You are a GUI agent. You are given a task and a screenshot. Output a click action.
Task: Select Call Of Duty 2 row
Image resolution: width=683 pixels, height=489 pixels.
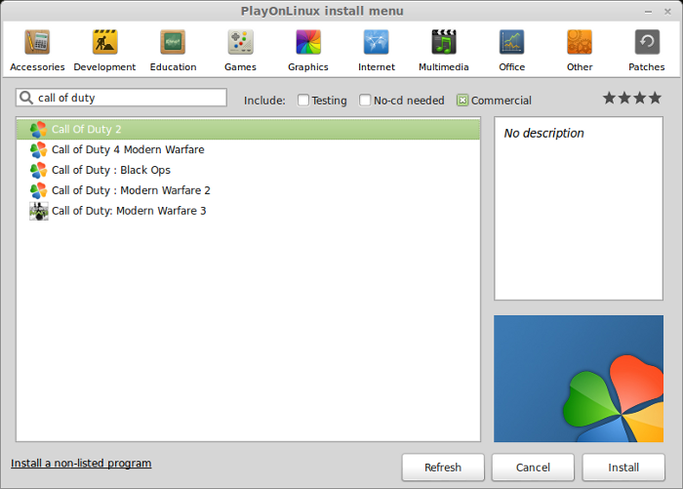pyautogui.click(x=248, y=130)
